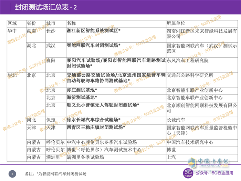
Task: Select 湘江新区智能系统测试区* name cell
Action: 116,35
